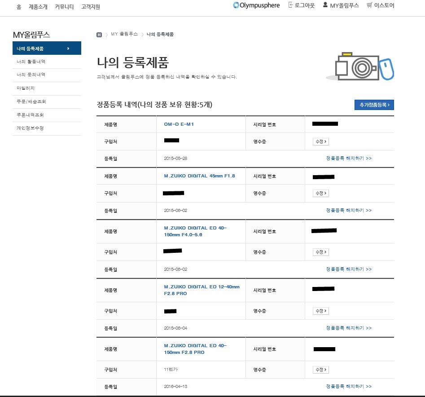The height and width of the screenshot is (397, 425).
Task: Click the home breadcrumb H icon
Action: [x=99, y=35]
